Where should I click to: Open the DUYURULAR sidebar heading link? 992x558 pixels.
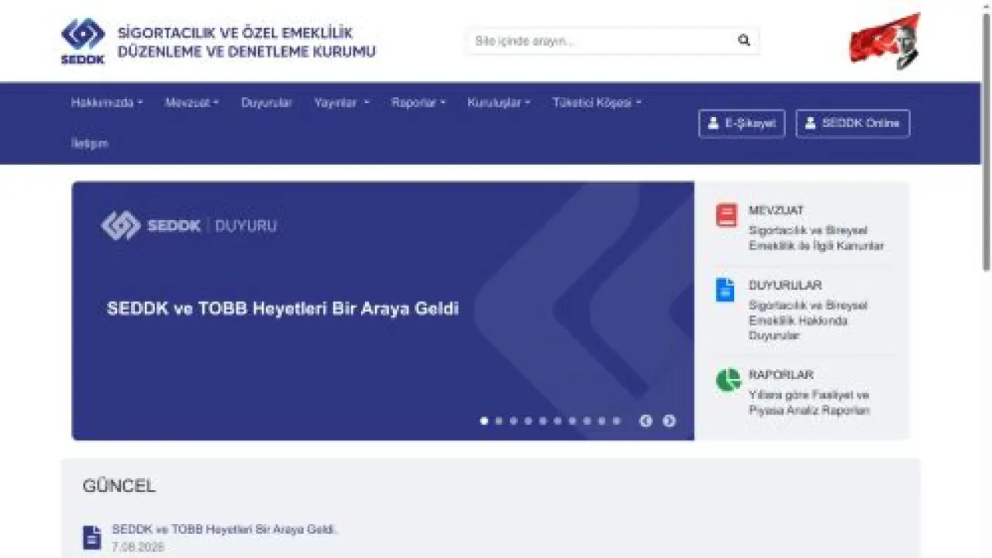[x=785, y=285]
